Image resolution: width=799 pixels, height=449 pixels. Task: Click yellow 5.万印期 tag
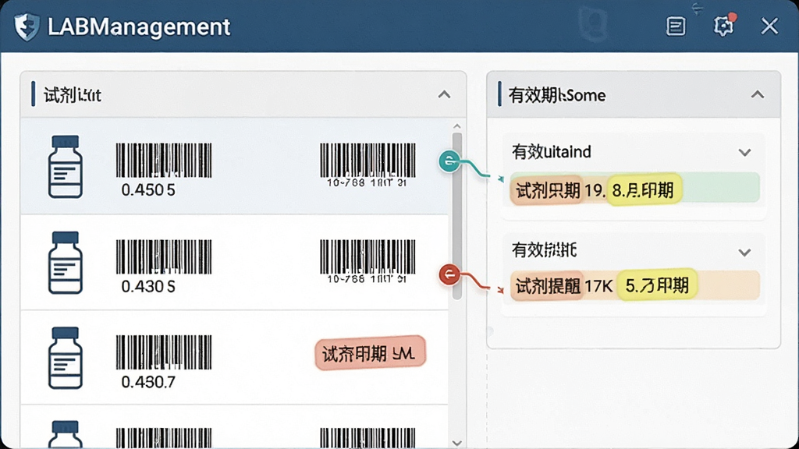point(657,285)
